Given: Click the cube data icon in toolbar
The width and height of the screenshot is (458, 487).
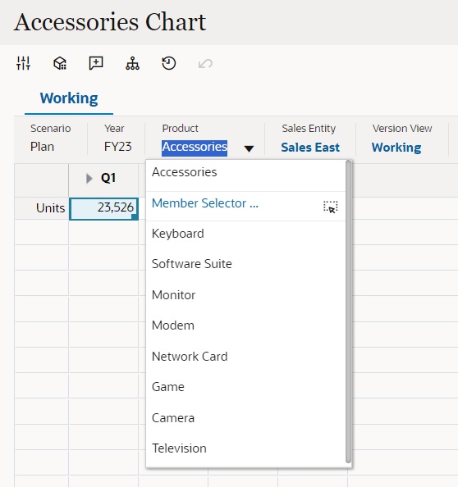Looking at the screenshot, I should [60, 63].
